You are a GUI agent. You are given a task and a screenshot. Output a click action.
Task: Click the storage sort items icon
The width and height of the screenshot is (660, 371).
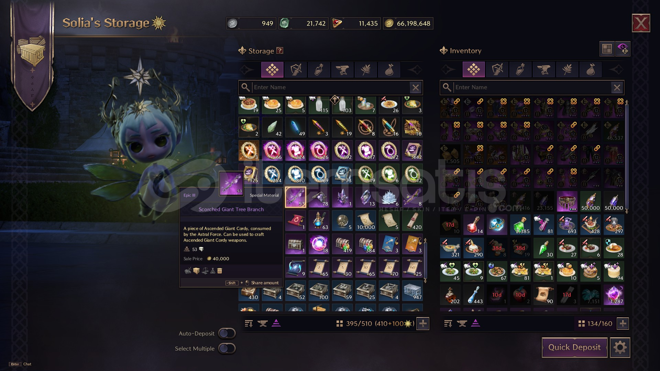coord(249,324)
